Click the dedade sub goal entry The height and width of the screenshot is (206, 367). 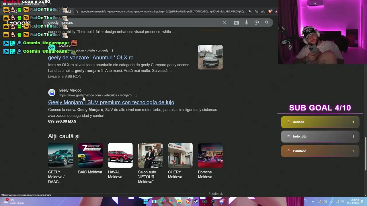point(320,122)
